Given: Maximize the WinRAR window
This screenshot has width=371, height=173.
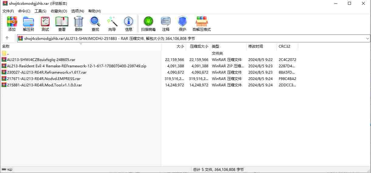Looking at the screenshot, I should coord(349,3).
